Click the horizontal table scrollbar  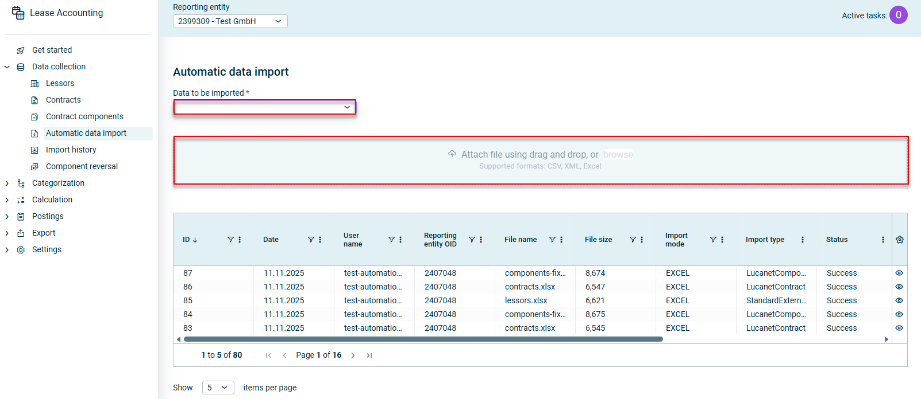pyautogui.click(x=422, y=339)
